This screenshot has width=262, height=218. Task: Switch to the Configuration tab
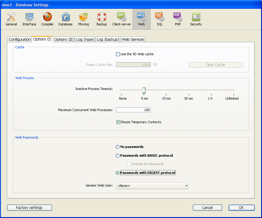20,40
